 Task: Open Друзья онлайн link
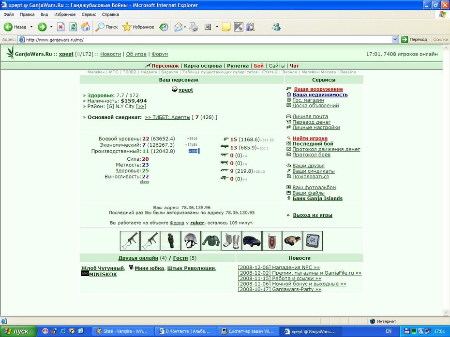tap(138, 258)
